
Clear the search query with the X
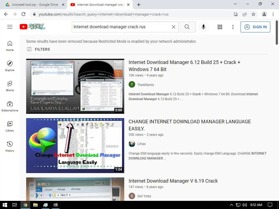coord(174,27)
